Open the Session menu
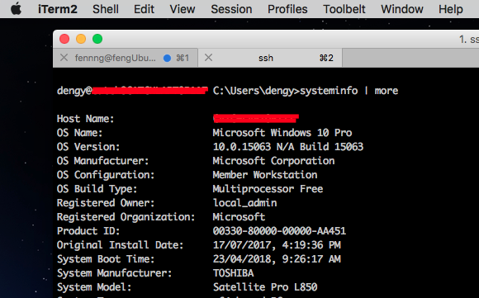This screenshot has height=298, width=479. tap(231, 9)
